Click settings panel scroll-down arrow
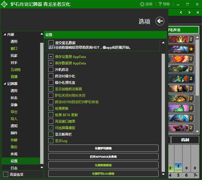The image size is (202, 180). click(163, 174)
